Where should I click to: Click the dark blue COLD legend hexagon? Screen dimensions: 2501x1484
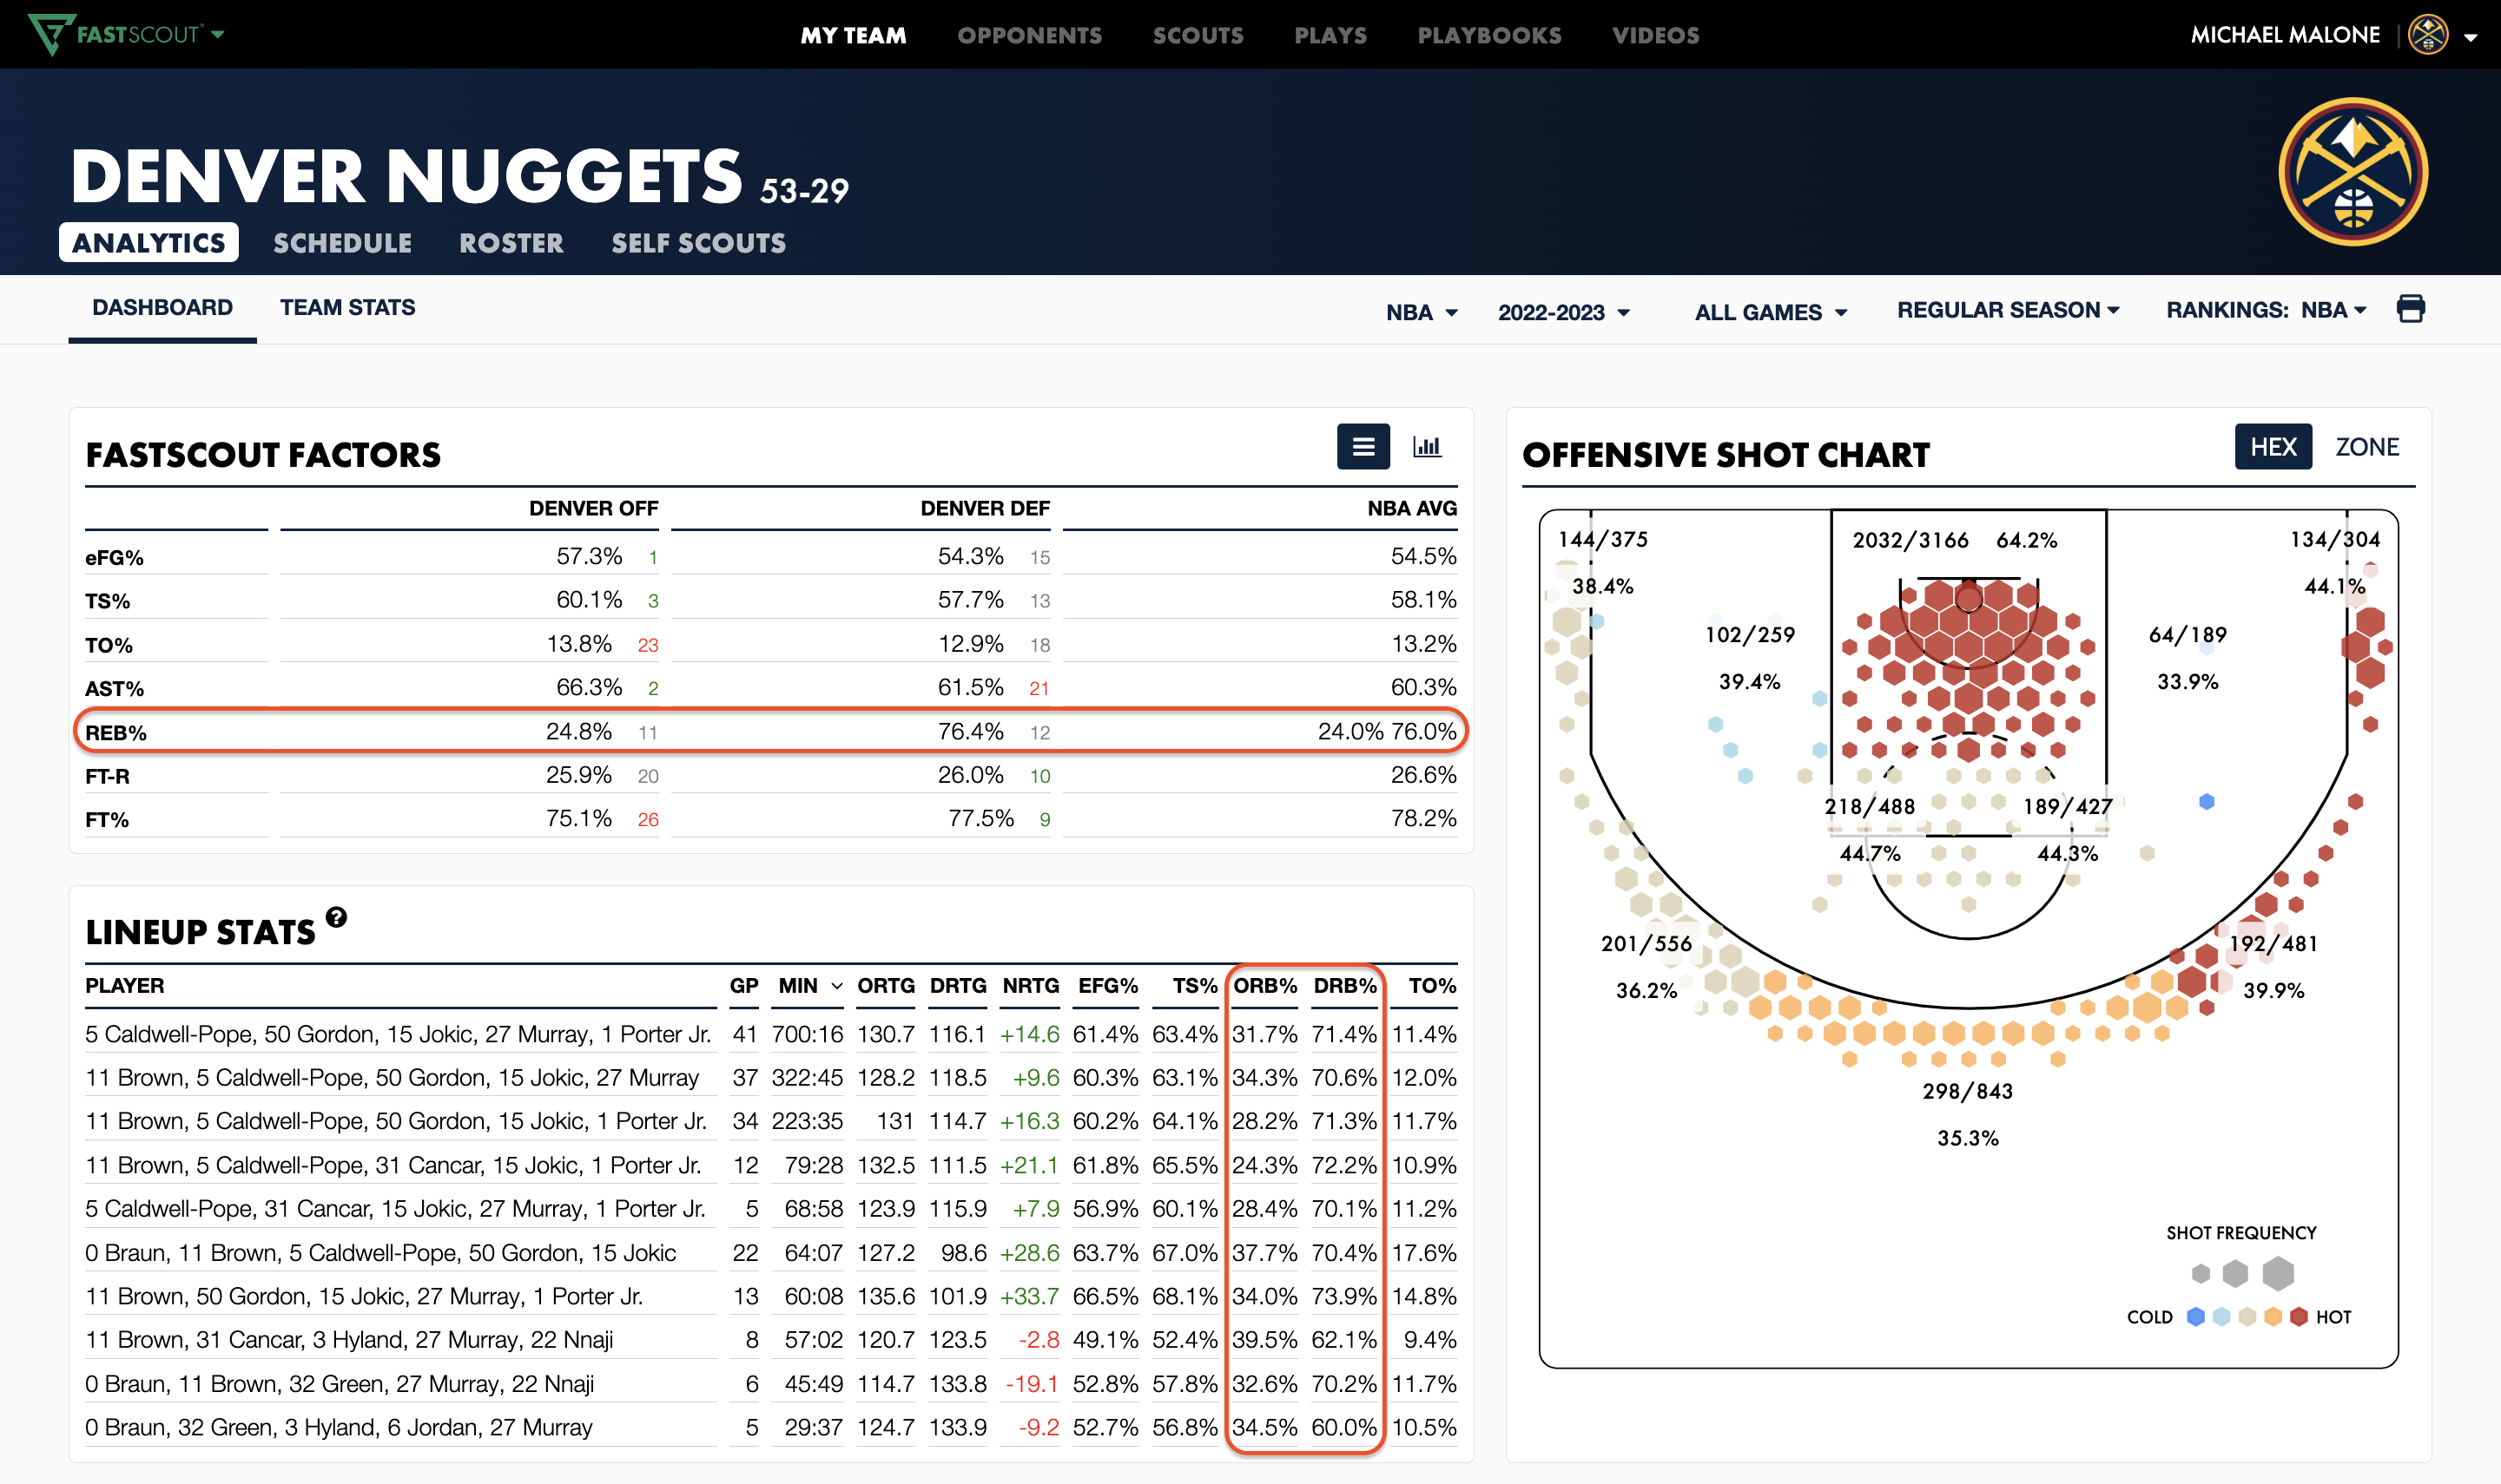coord(2196,1316)
